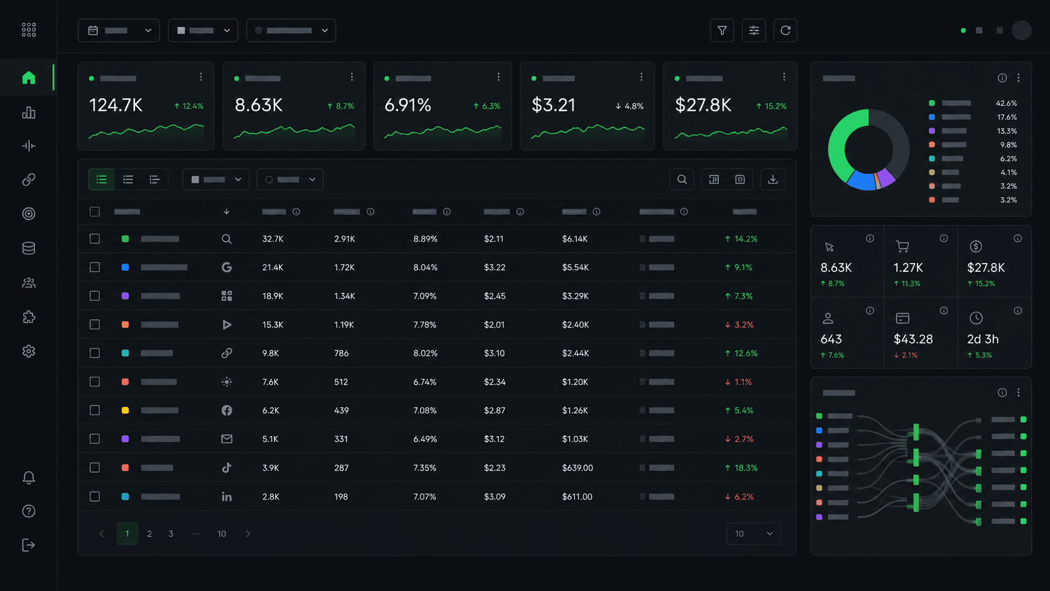This screenshot has height=591, width=1050.
Task: Click the next page arrow in pagination
Action: pos(248,534)
